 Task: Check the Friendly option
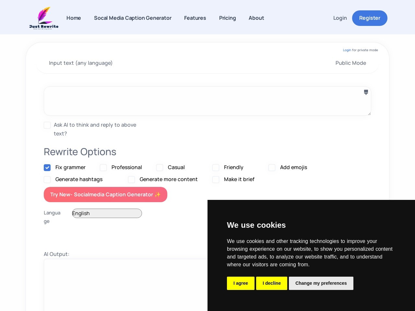(x=216, y=167)
